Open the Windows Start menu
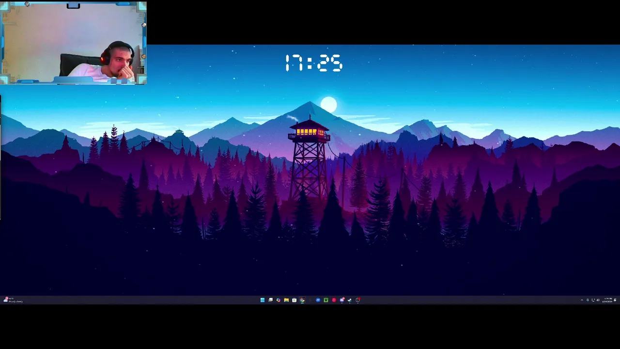 click(263, 300)
